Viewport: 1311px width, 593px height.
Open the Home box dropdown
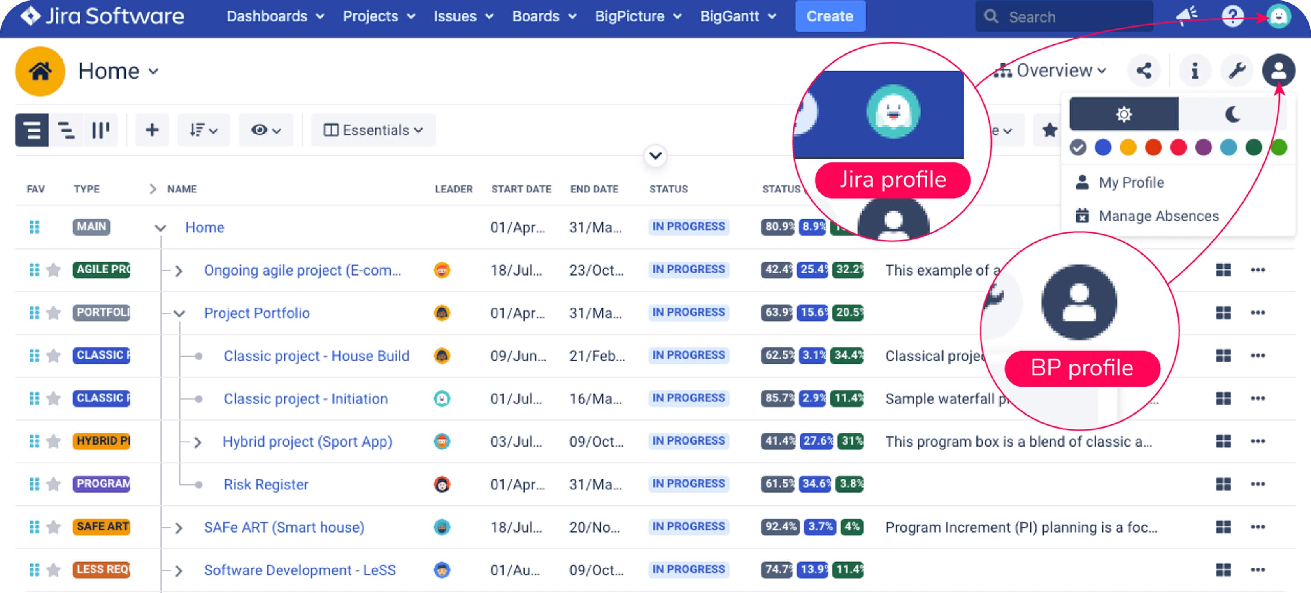[x=119, y=71]
